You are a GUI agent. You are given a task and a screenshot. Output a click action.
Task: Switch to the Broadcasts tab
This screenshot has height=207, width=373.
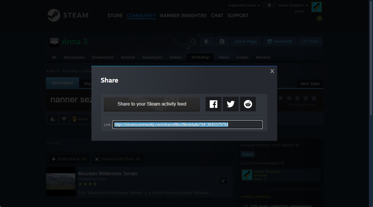[152, 57]
